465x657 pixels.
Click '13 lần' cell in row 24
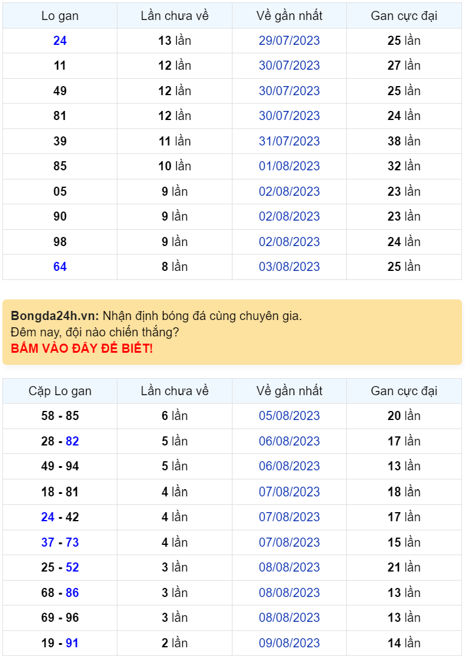click(174, 41)
